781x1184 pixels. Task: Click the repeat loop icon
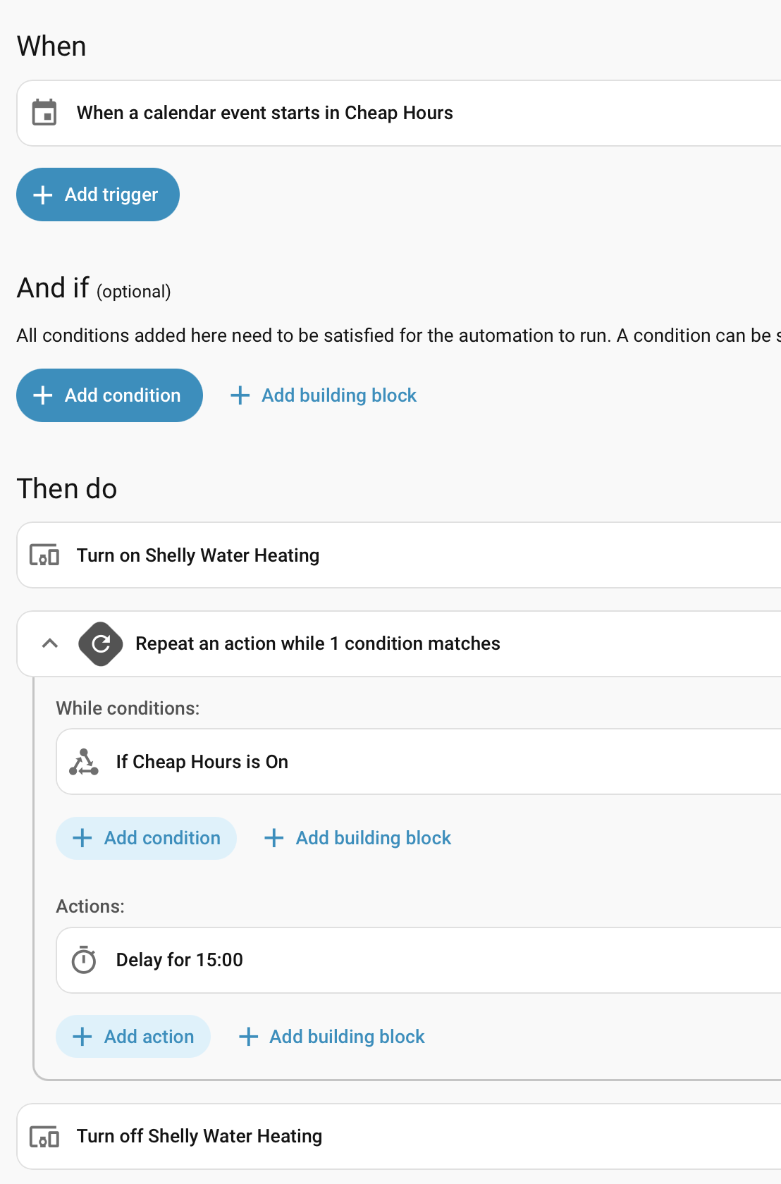(x=101, y=643)
